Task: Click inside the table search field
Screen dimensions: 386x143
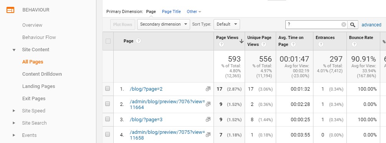Action: [313, 24]
